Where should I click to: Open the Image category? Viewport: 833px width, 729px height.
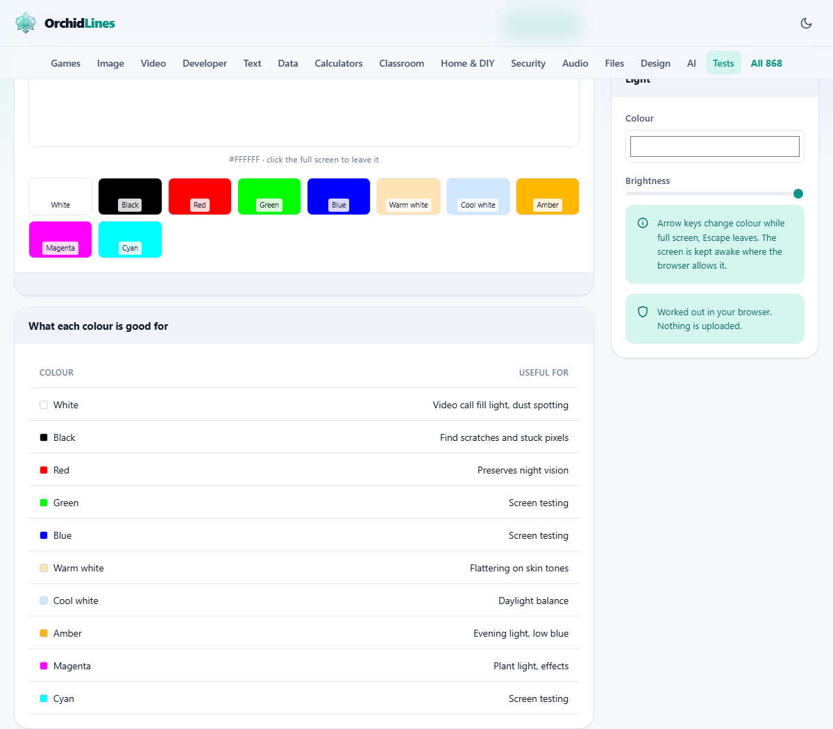110,63
